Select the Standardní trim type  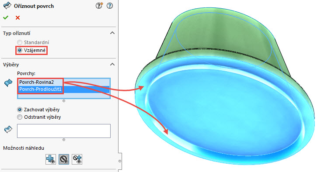(20, 42)
